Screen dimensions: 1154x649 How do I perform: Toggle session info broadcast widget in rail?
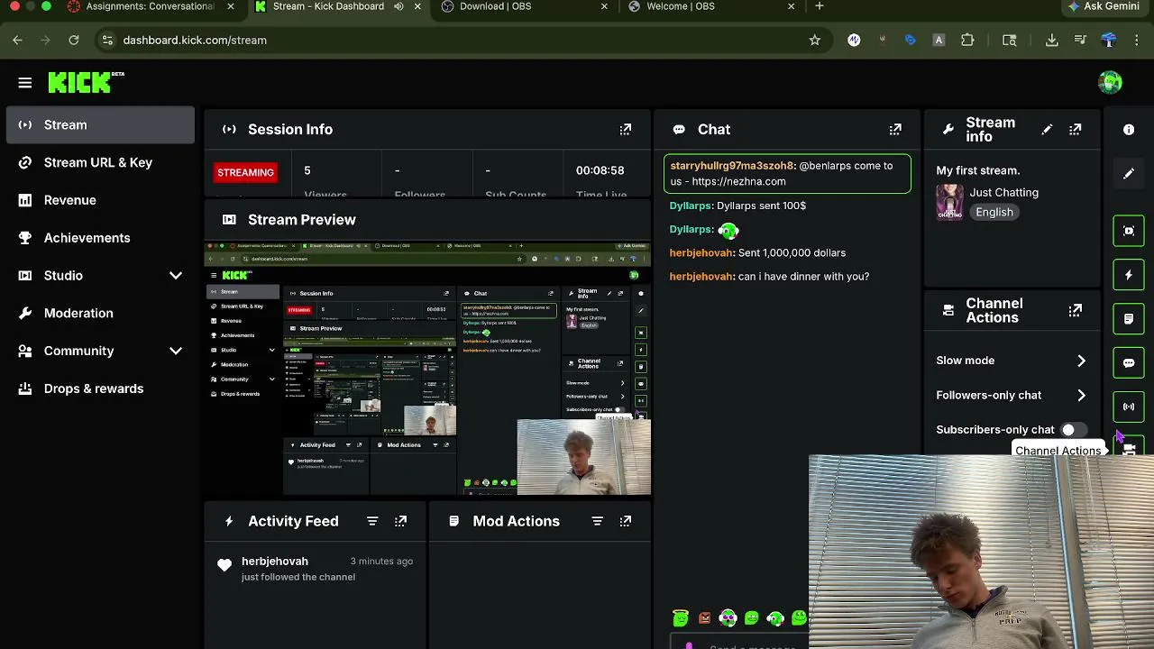1129,407
